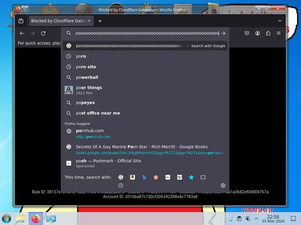
Task: Go back one page
Action: 22,33
